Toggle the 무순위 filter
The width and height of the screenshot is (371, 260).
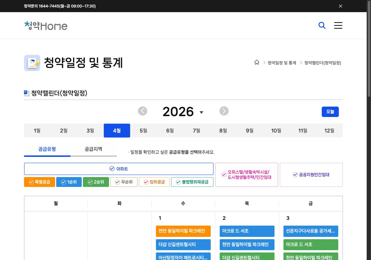pyautogui.click(x=124, y=182)
